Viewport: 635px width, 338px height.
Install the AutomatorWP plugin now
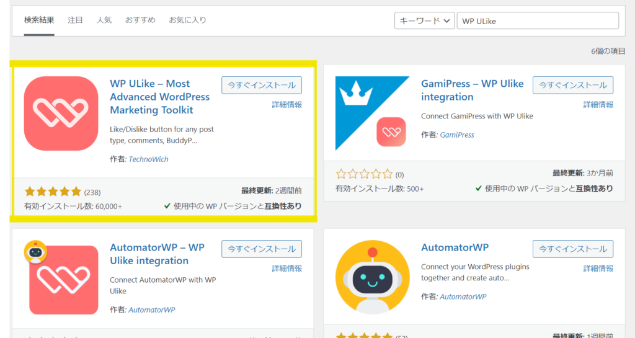click(573, 249)
